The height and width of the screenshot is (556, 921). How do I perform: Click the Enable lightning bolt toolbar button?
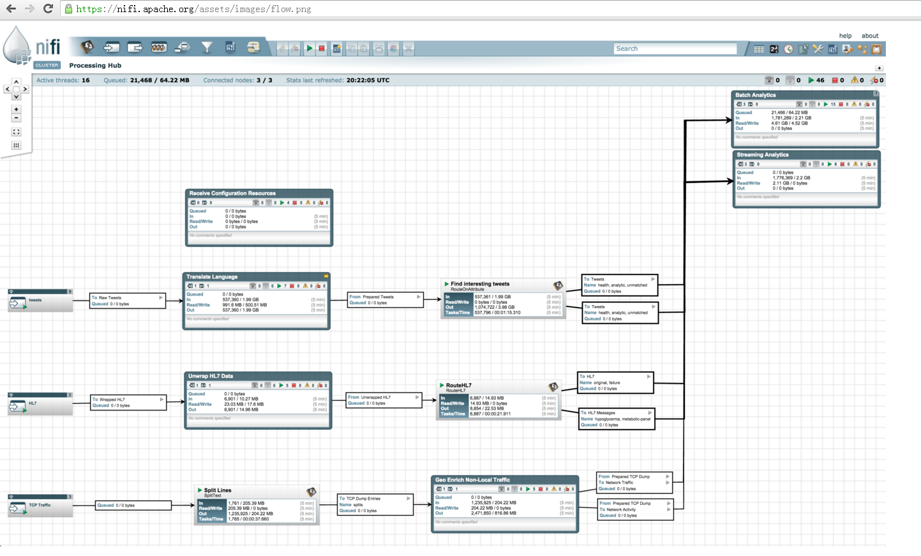pyautogui.click(x=282, y=49)
